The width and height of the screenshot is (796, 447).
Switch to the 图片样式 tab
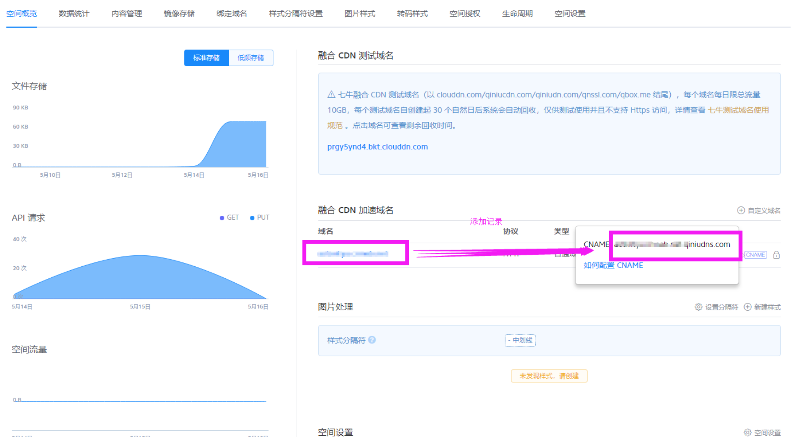coord(360,14)
